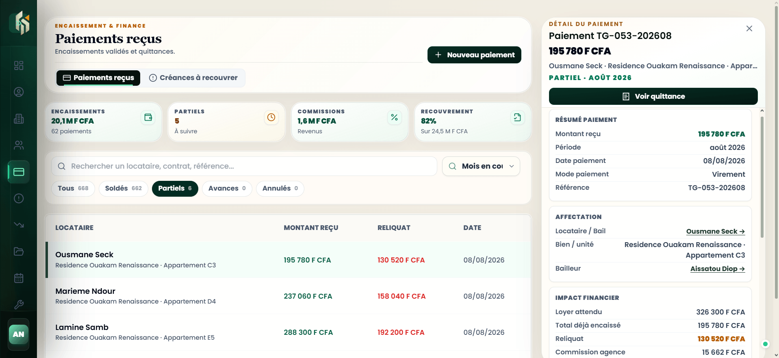Click the Voir quittance button
The width and height of the screenshot is (779, 358).
tap(653, 96)
